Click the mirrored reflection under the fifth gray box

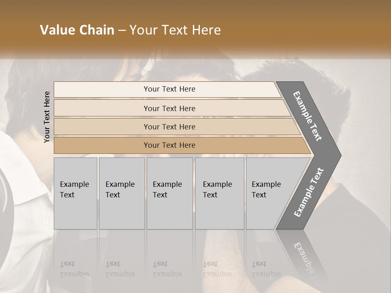coord(266,269)
